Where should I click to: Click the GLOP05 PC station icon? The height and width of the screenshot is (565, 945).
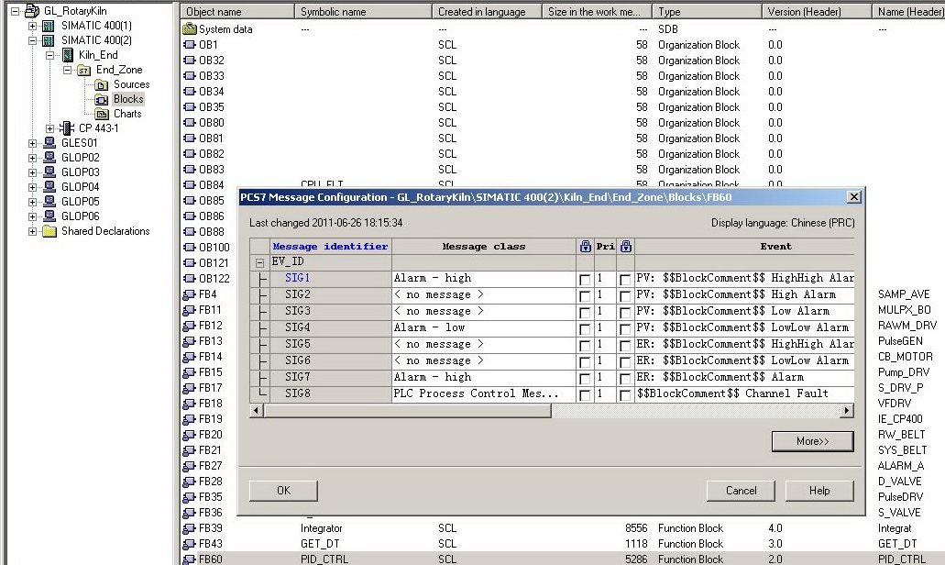click(x=49, y=202)
